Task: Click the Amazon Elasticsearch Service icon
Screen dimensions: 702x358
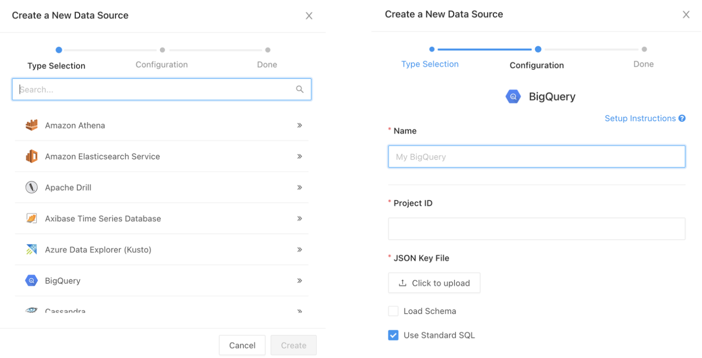Action: tap(31, 156)
